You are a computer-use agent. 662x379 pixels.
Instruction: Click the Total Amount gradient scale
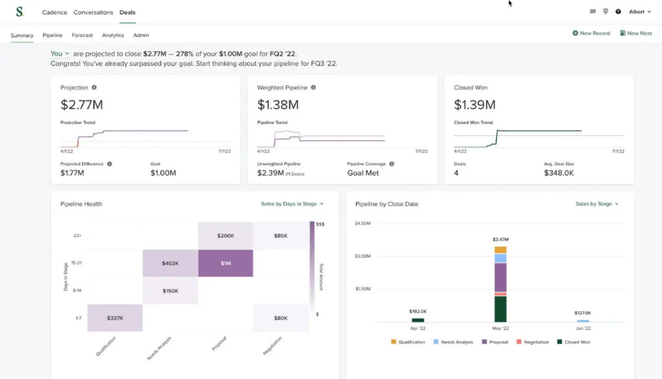tap(312, 268)
